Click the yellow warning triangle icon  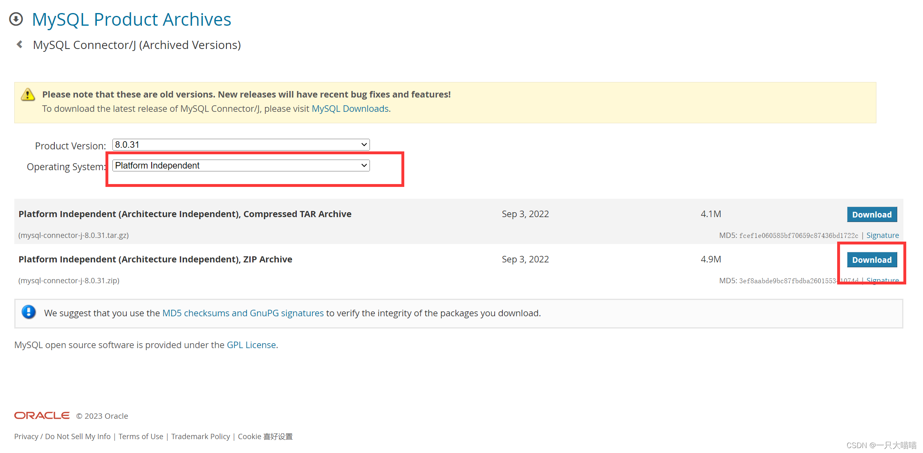click(28, 95)
